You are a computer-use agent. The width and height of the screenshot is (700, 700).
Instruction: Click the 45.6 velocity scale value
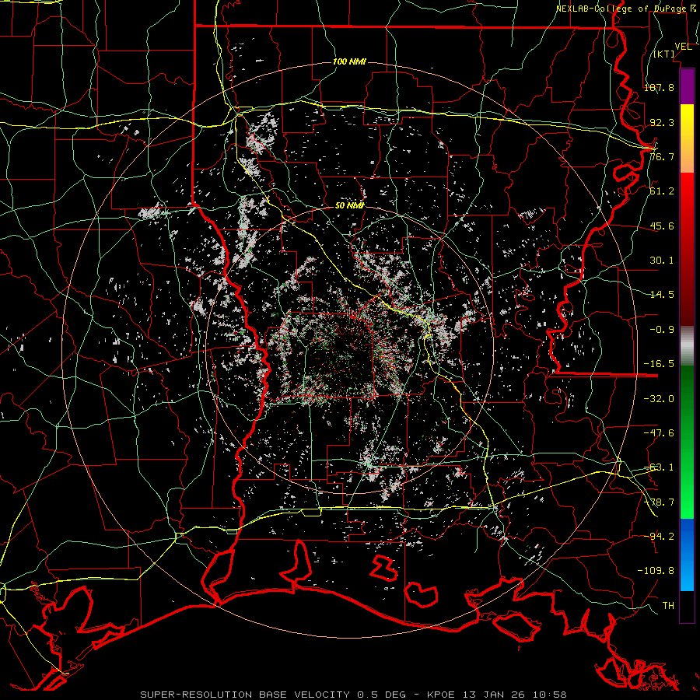tap(662, 226)
